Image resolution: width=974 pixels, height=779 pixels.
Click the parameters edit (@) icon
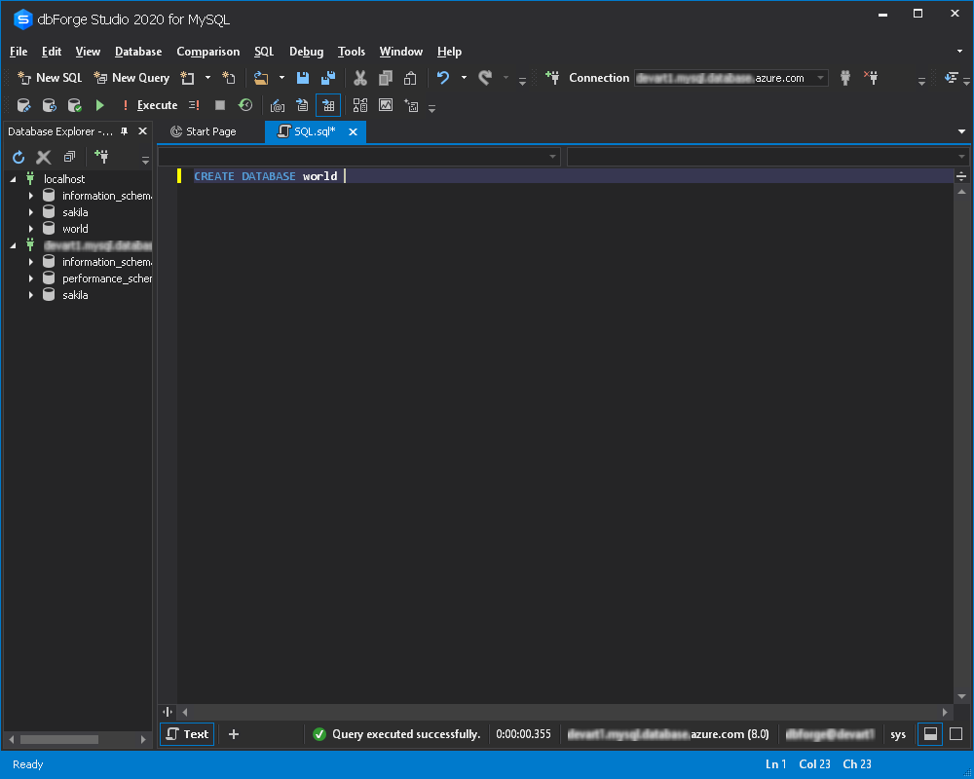[278, 105]
